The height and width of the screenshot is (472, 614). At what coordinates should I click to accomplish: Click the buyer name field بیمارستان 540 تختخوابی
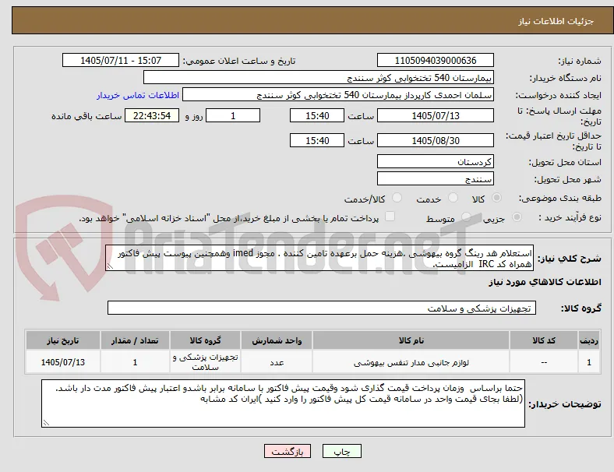[x=319, y=77]
